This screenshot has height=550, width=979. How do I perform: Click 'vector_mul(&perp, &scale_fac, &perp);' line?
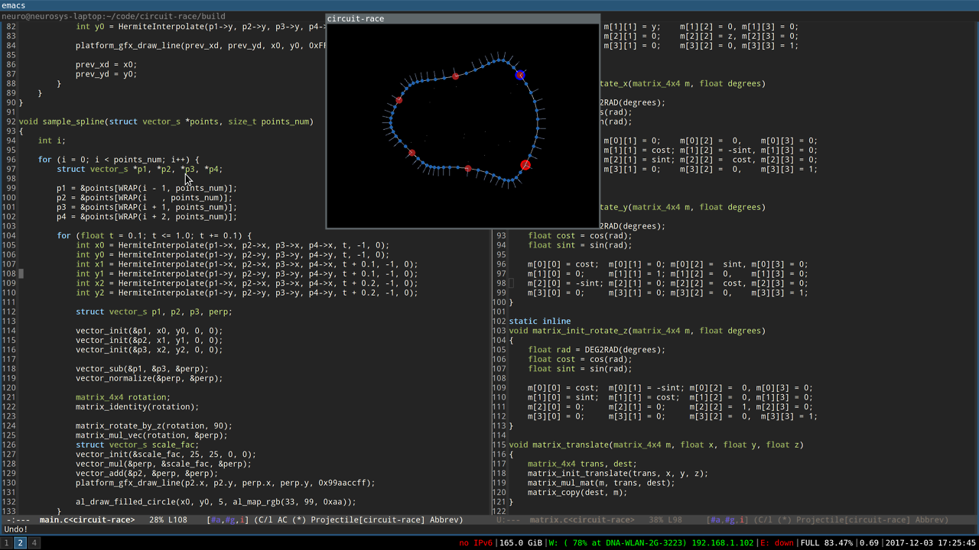tap(164, 464)
